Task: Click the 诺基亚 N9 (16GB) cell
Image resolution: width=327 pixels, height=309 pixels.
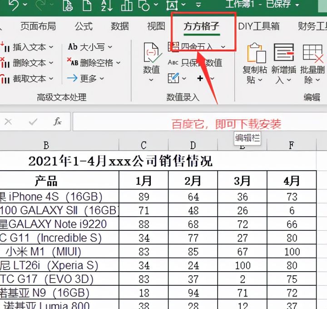Action: tap(59, 293)
